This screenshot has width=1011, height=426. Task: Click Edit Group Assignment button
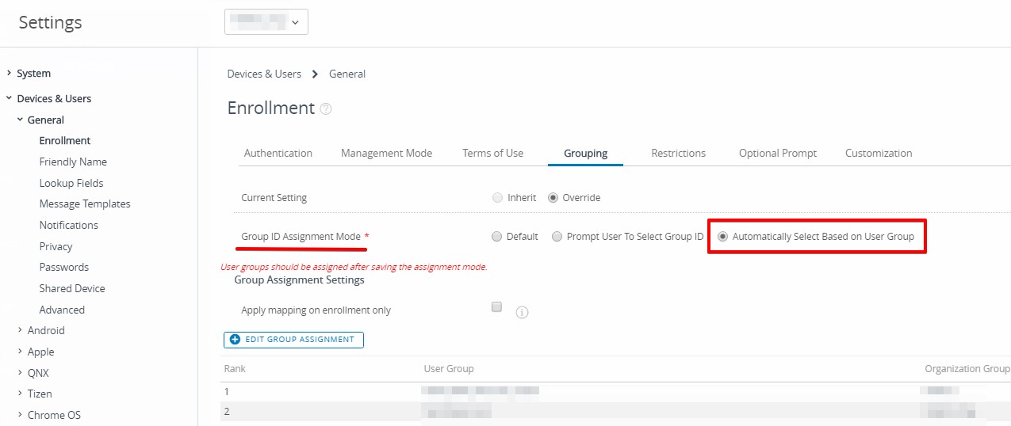tap(294, 340)
